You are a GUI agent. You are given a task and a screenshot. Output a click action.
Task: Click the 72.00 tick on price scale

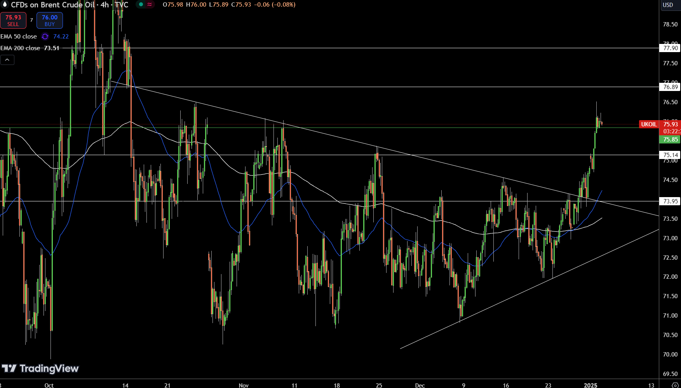670,277
